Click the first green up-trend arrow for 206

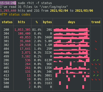[94, 60]
